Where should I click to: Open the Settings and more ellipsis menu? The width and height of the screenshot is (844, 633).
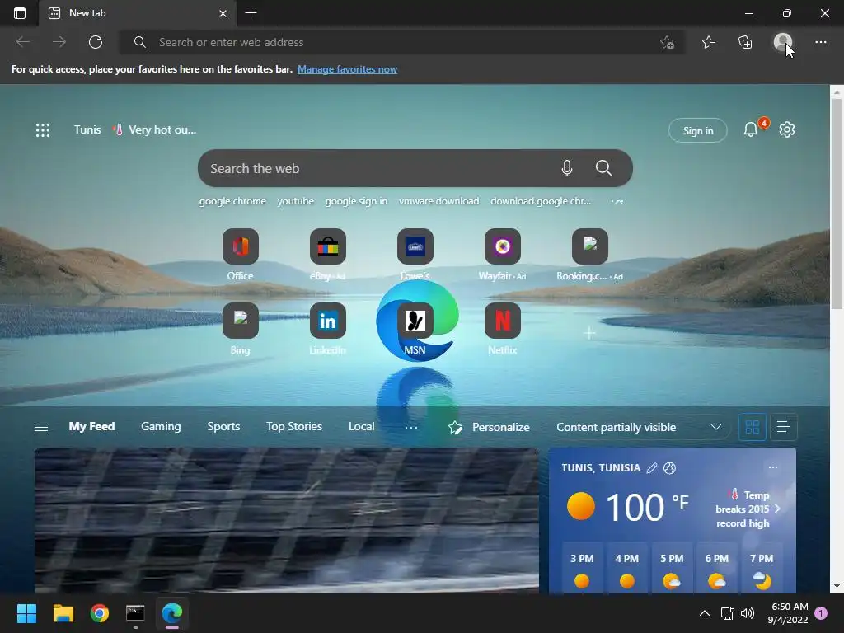[x=820, y=42]
